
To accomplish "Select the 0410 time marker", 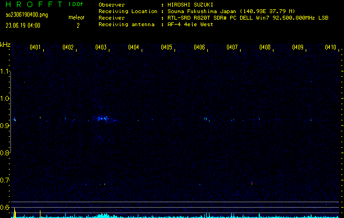I will coord(330,47).
